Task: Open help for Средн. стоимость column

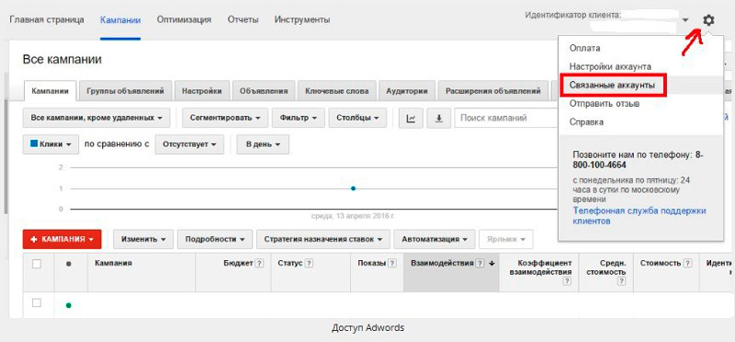Action: pyautogui.click(x=622, y=281)
